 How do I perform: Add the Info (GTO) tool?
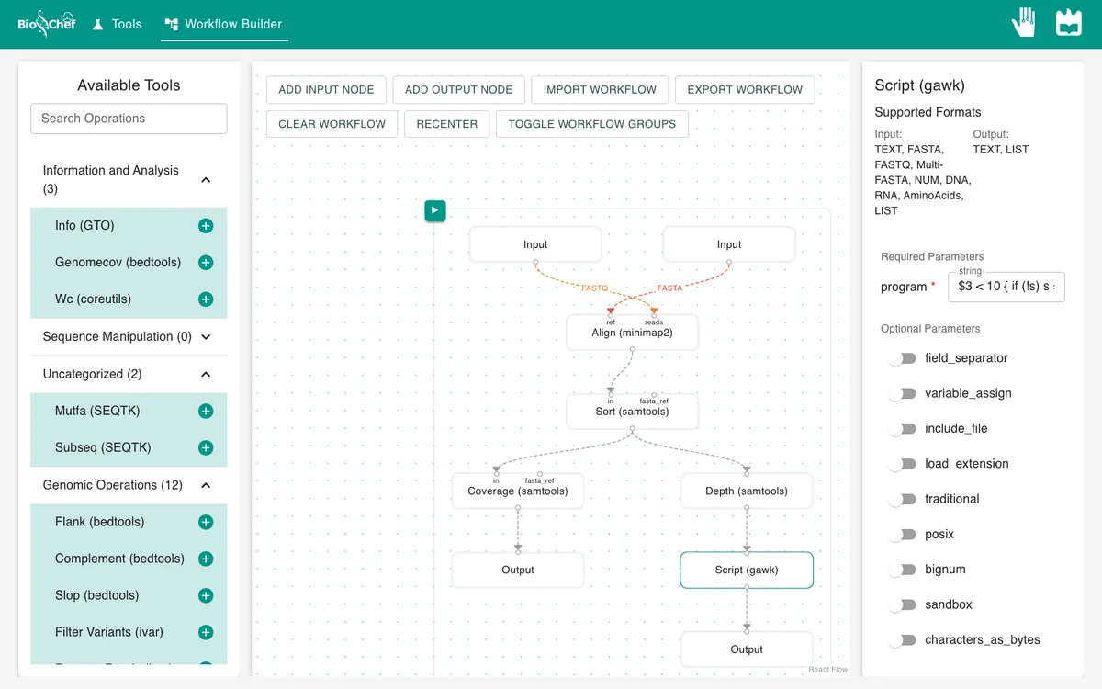pos(206,226)
